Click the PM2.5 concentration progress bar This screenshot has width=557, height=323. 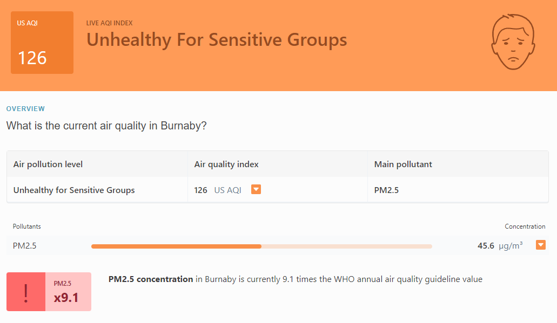tap(261, 246)
